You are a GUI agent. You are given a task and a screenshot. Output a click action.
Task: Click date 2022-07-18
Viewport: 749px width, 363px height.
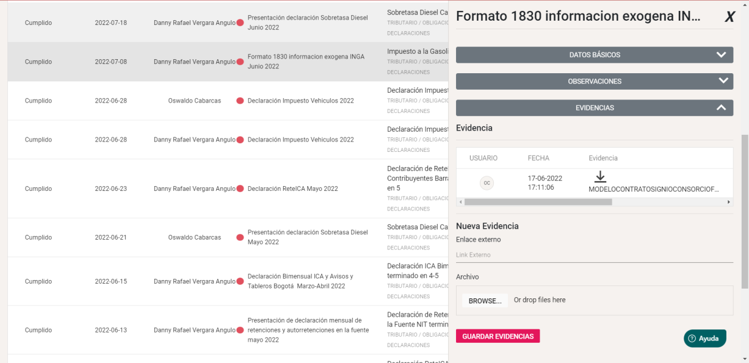click(x=111, y=23)
